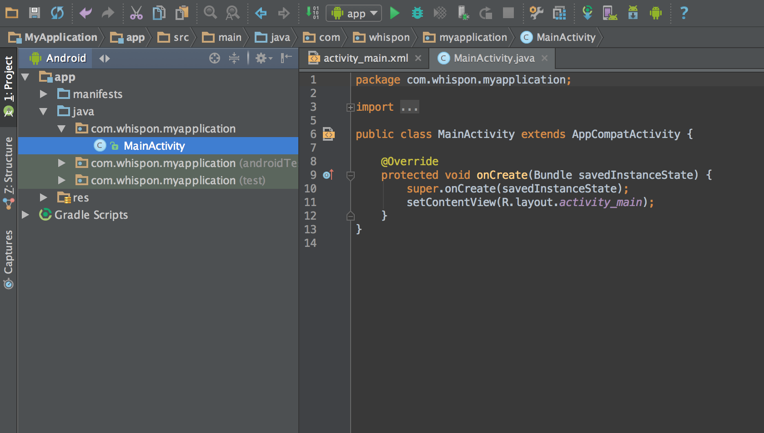The width and height of the screenshot is (764, 433).
Task: Toggle the Captures tool window
Action: coord(8,260)
